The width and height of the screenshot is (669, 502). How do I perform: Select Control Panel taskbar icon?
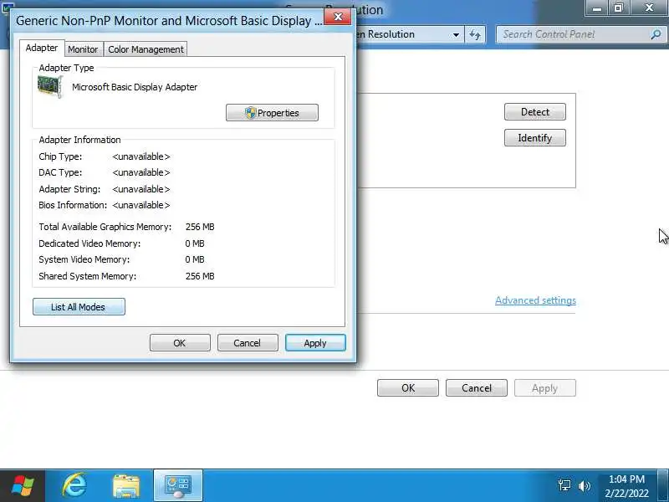pyautogui.click(x=178, y=486)
